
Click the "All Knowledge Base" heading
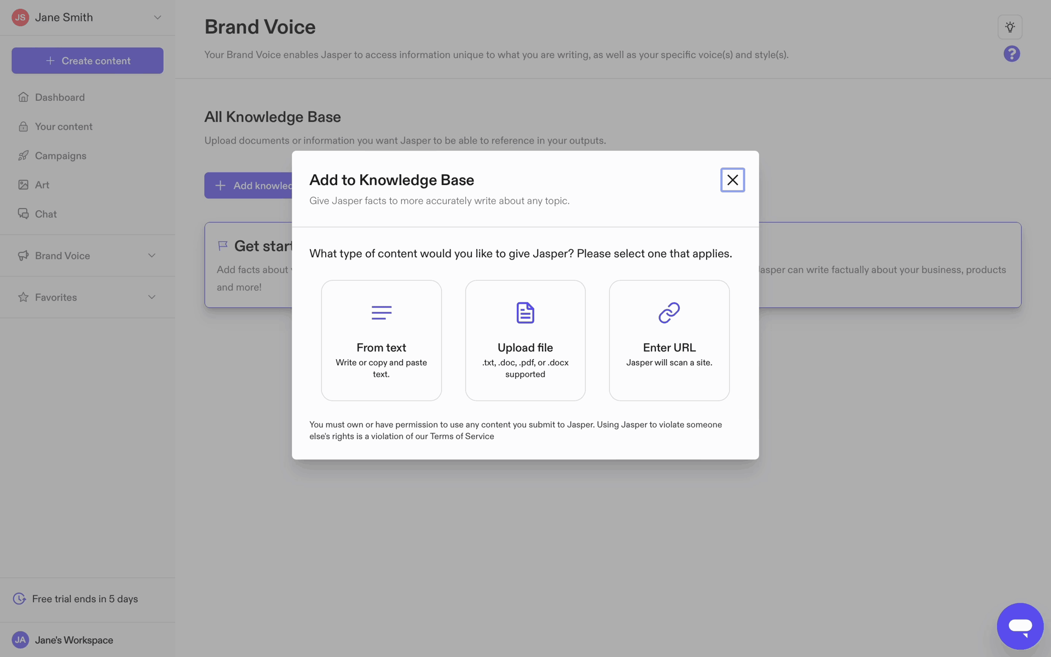tap(273, 117)
